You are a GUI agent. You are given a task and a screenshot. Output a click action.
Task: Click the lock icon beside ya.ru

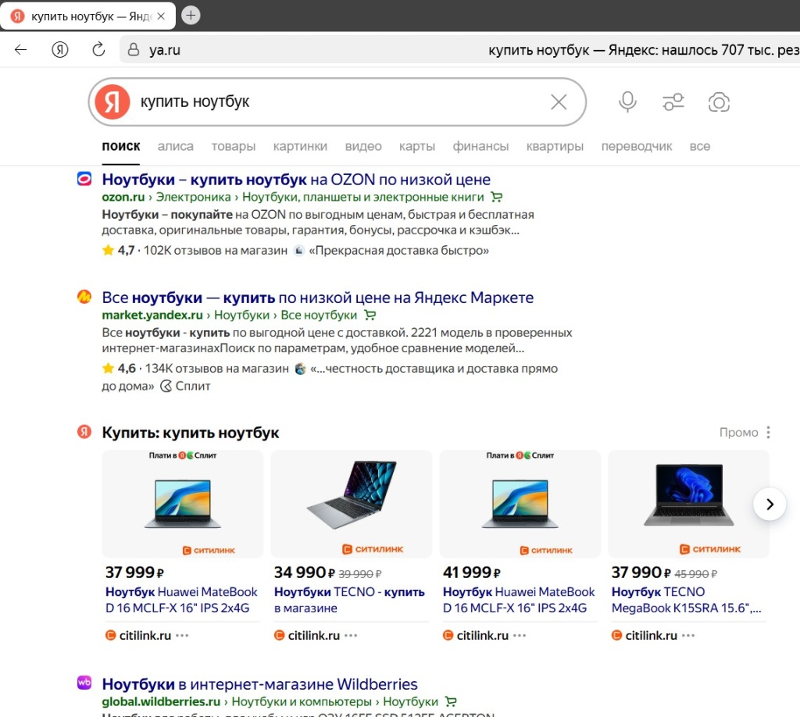[x=133, y=49]
